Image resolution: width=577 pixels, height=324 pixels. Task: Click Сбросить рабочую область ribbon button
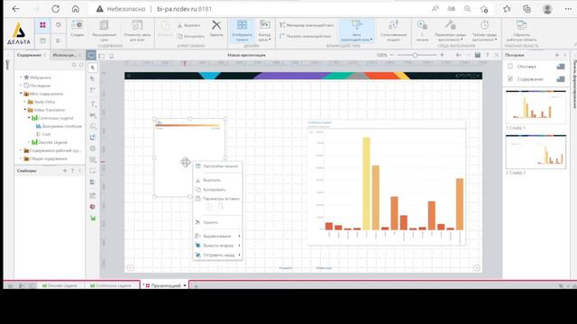(521, 30)
